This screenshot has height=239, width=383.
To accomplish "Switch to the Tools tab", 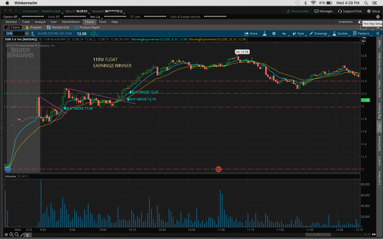I will [103, 22].
